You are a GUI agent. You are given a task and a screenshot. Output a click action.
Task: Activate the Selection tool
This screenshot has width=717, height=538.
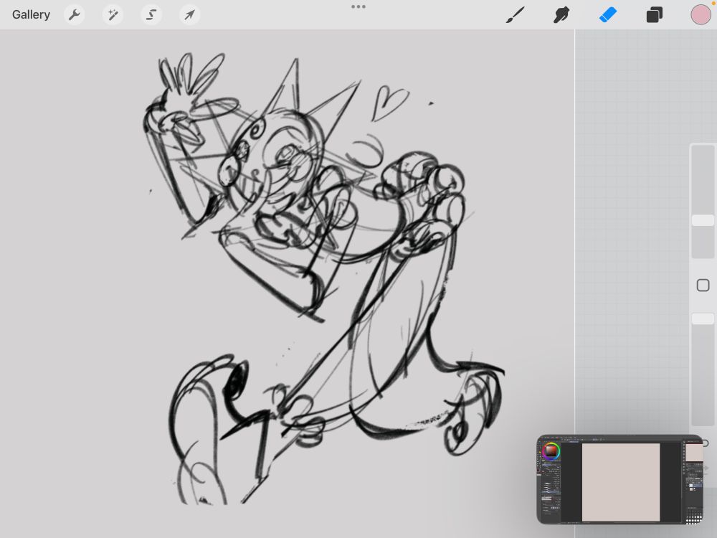151,14
